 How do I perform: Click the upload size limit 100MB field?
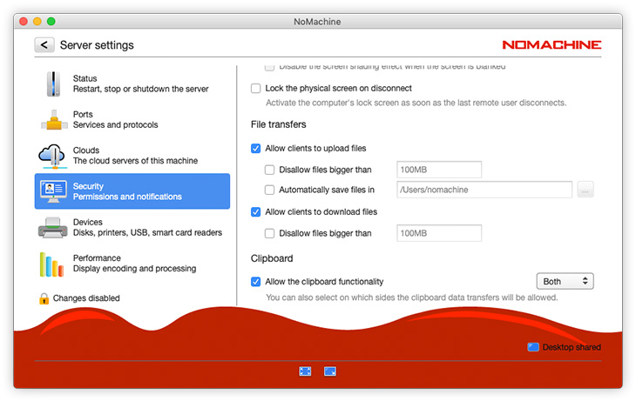439,170
